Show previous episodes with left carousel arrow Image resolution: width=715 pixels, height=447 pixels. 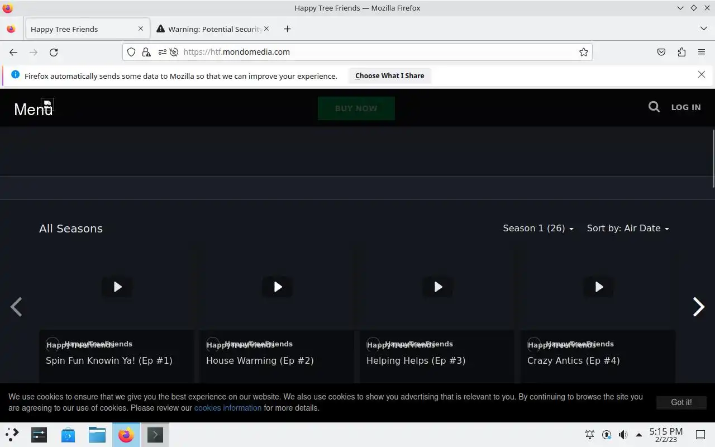[x=16, y=307]
